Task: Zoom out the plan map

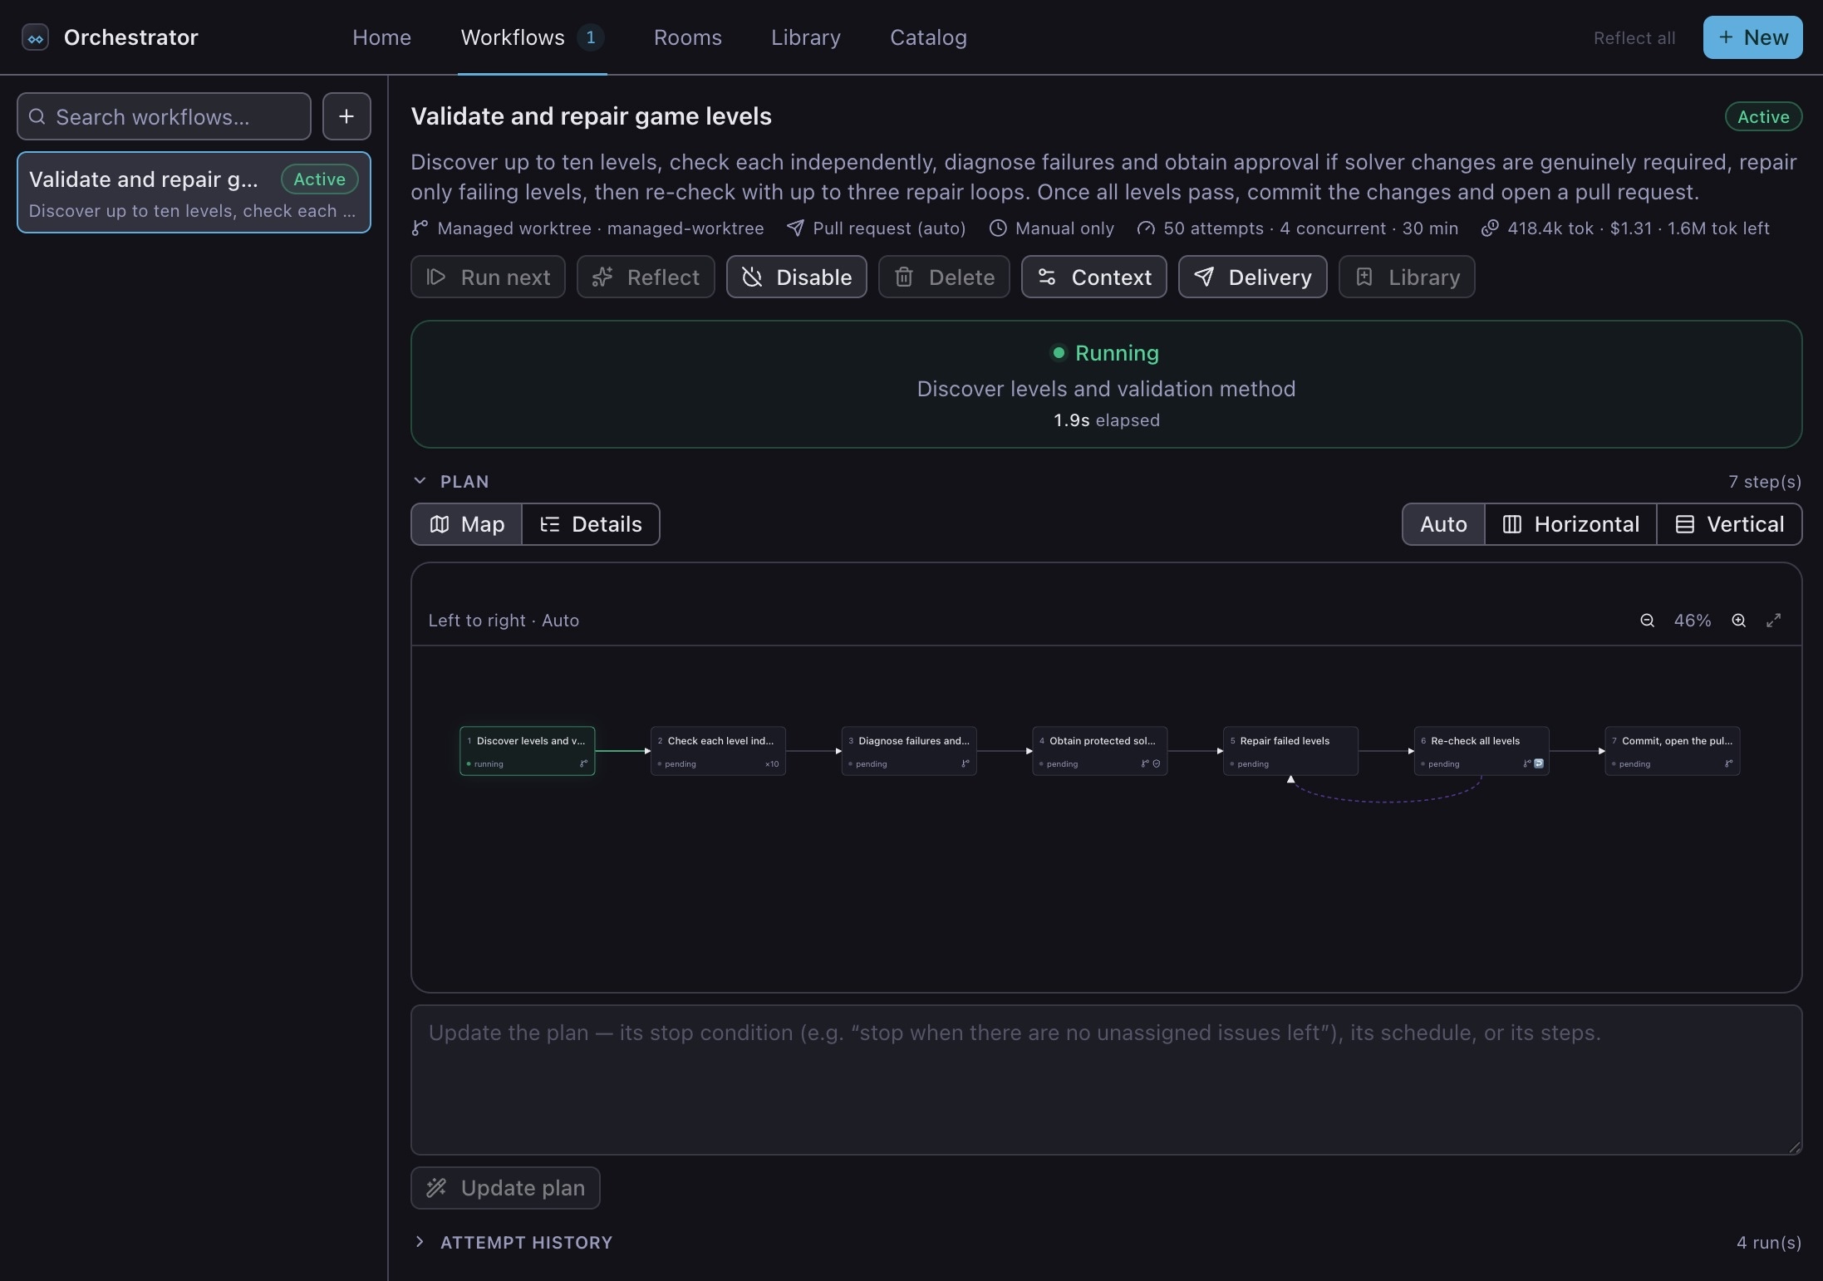Action: click(x=1647, y=621)
